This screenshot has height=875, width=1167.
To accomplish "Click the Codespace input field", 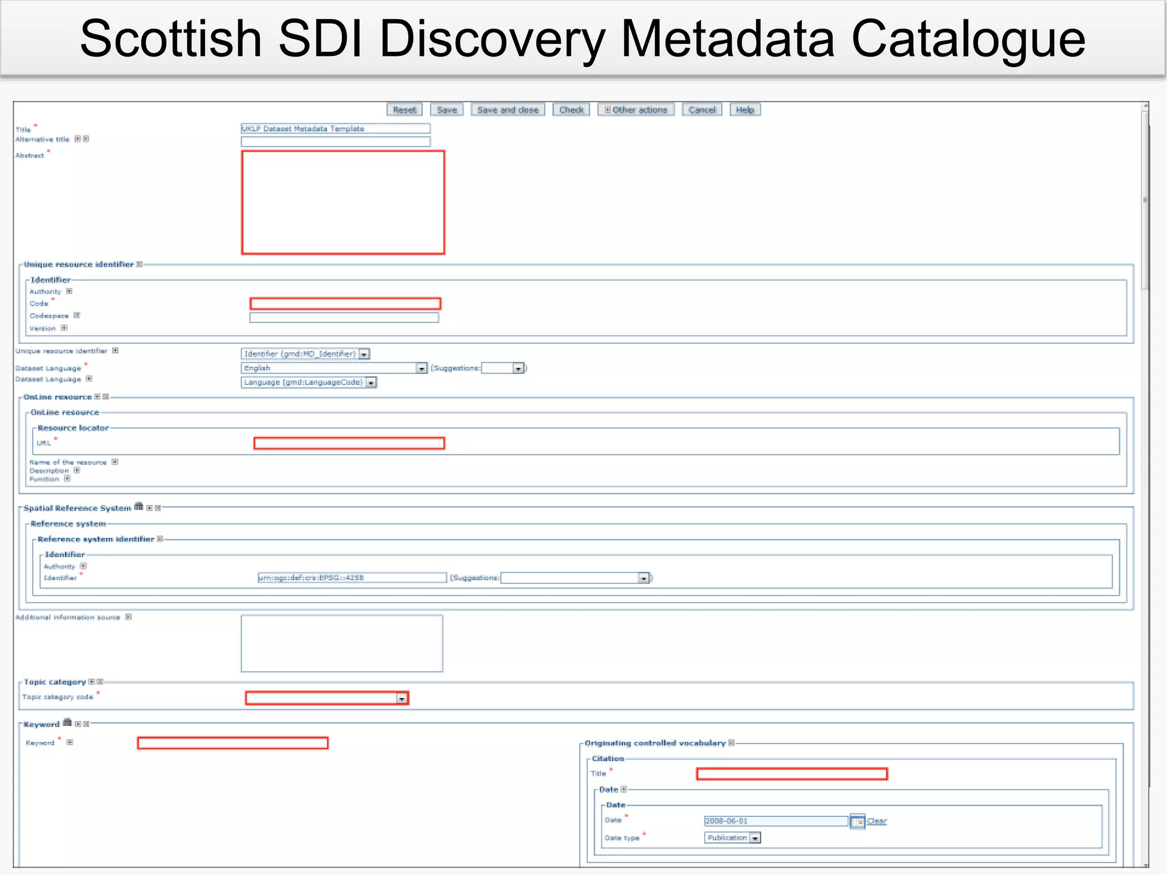I will tap(344, 318).
